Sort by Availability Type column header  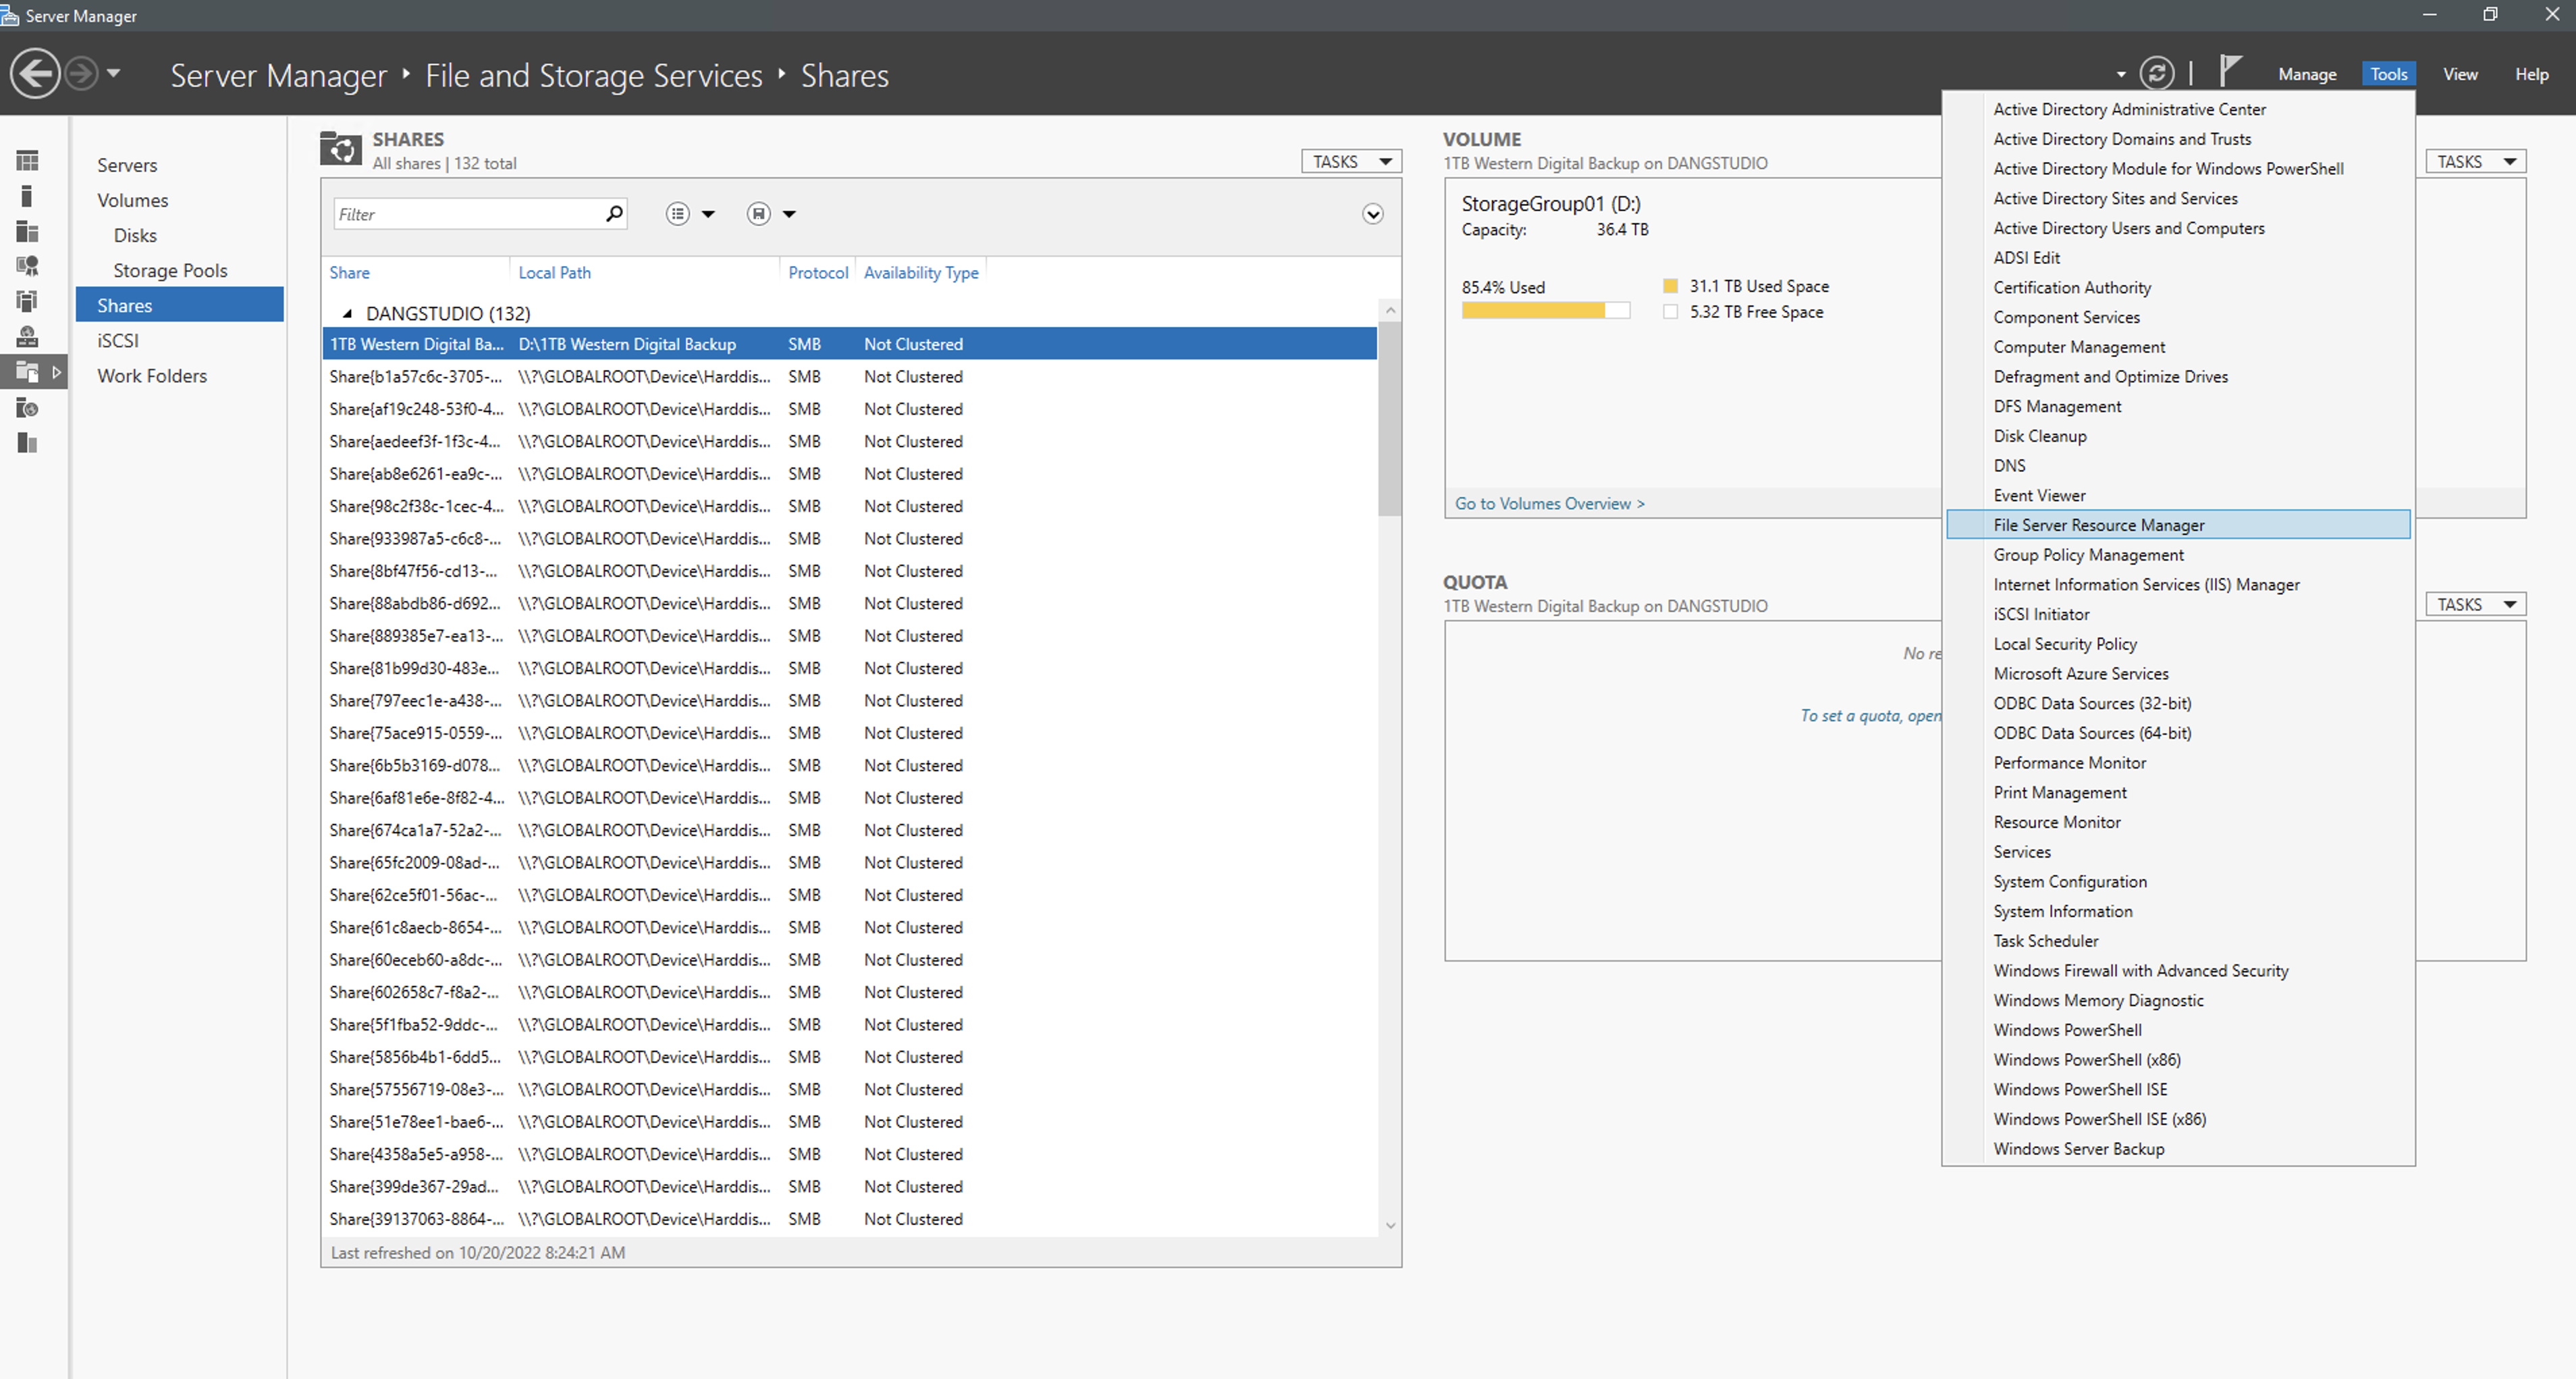(921, 272)
